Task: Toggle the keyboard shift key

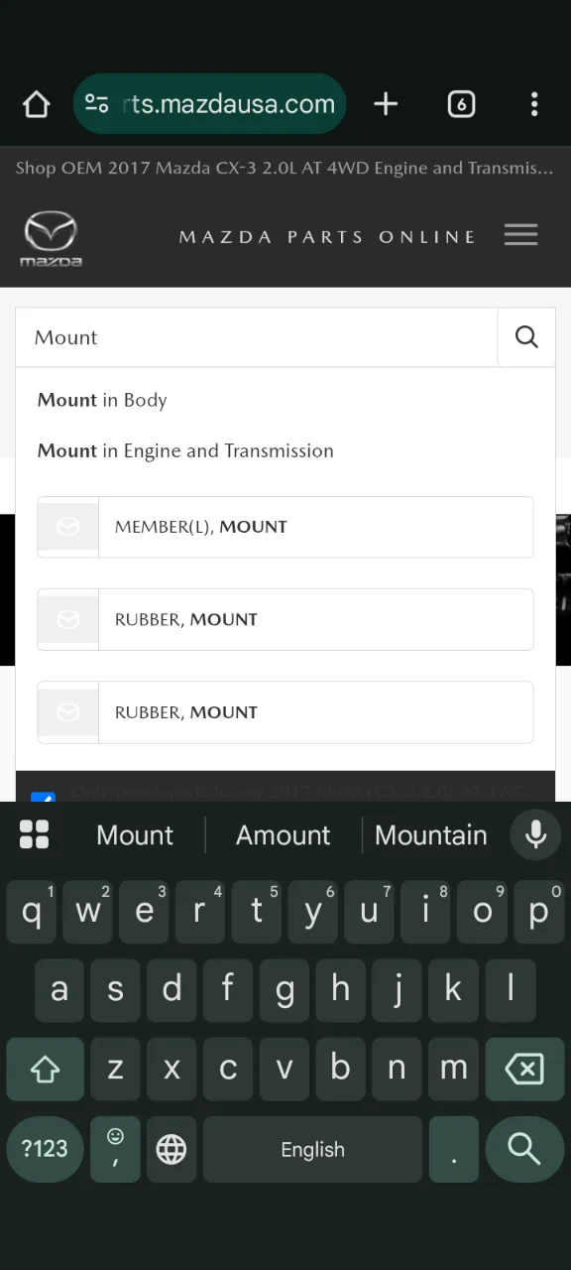Action: click(x=45, y=1069)
